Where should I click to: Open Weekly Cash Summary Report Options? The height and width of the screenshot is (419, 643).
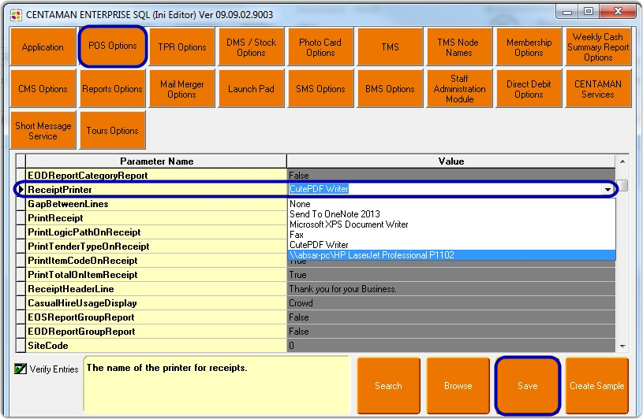click(597, 47)
